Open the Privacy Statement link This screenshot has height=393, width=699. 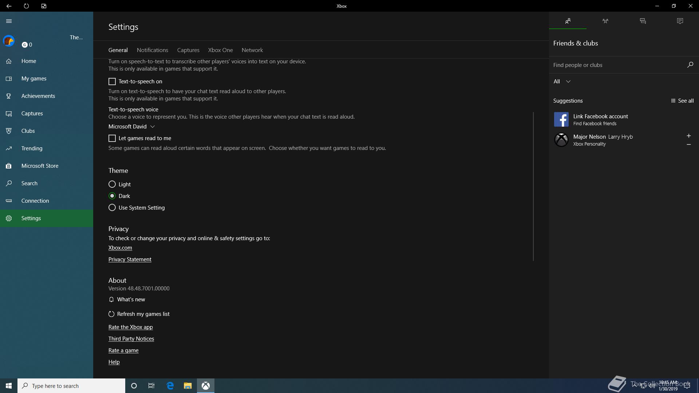pyautogui.click(x=130, y=259)
